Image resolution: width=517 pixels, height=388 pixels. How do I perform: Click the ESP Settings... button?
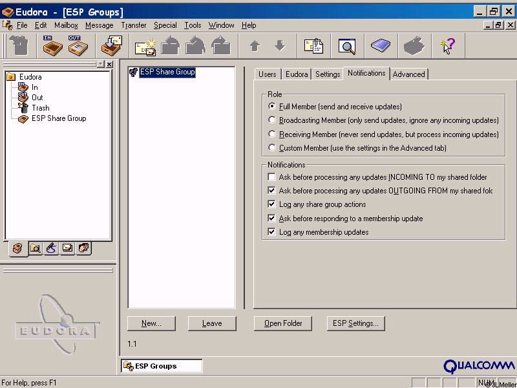coord(356,323)
